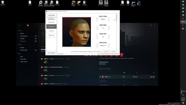
Task: Select previous Voice Tone option
Action: (97, 19)
